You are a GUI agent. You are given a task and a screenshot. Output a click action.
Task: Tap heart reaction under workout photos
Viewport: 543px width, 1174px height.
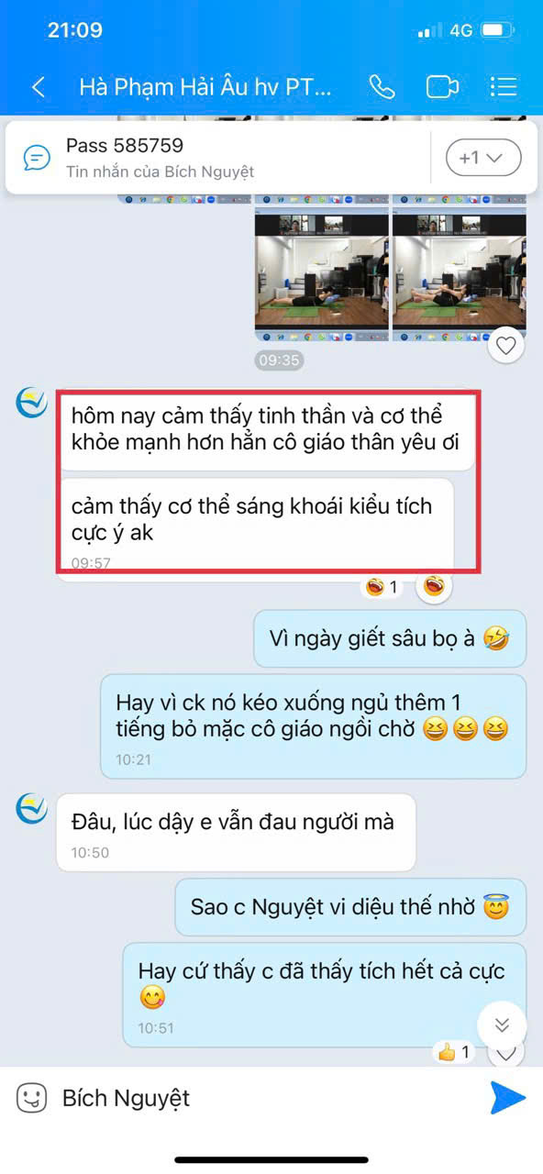[x=505, y=345]
